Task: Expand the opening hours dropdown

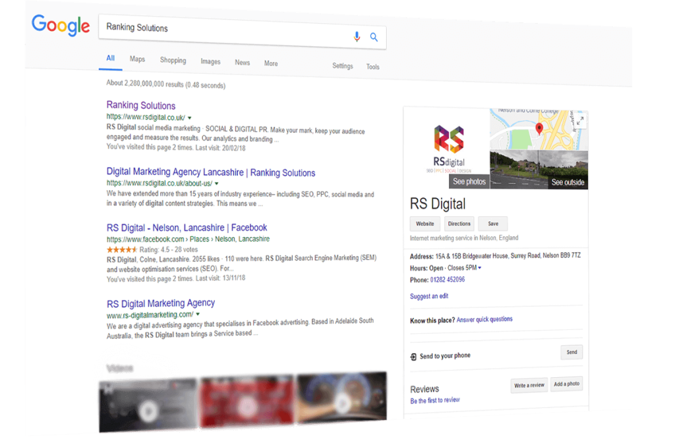Action: click(479, 268)
